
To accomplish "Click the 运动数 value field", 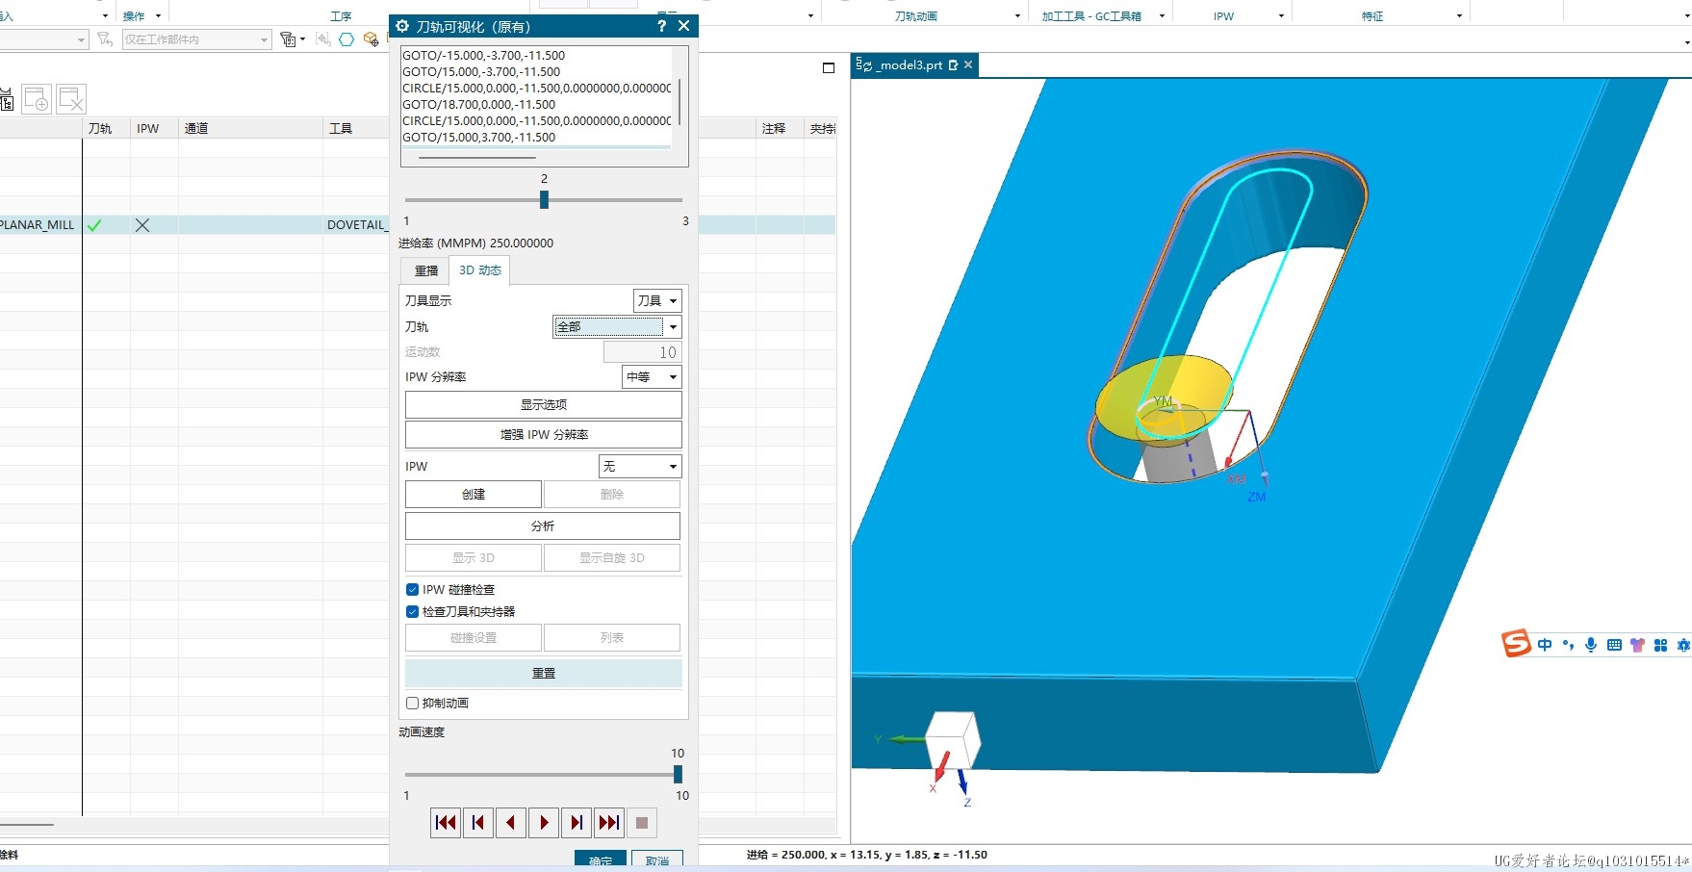I will click(x=643, y=351).
